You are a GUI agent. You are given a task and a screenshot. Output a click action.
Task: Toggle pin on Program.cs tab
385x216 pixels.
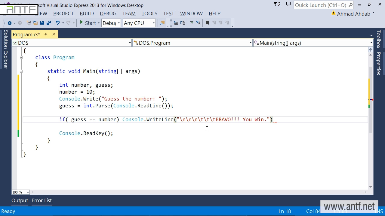(x=46, y=34)
